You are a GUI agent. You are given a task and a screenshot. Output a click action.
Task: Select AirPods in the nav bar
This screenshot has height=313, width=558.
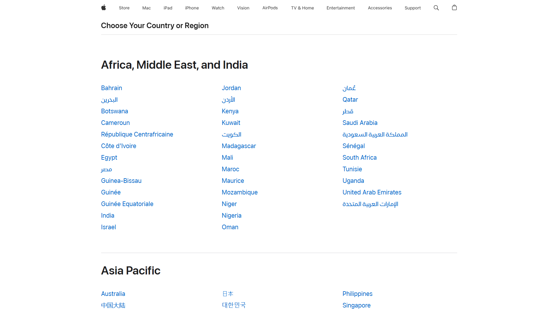(270, 8)
